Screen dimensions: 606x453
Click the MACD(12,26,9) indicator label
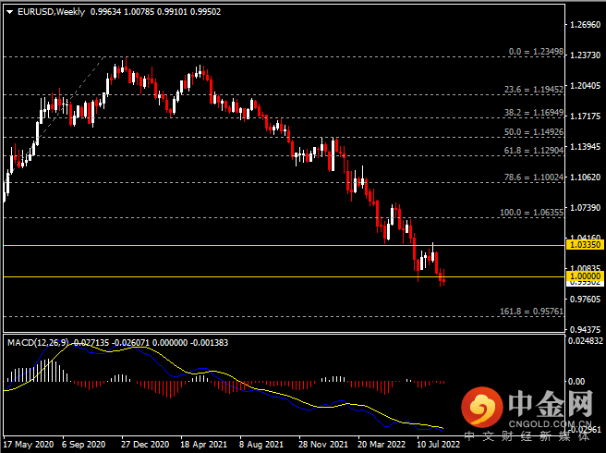point(38,343)
